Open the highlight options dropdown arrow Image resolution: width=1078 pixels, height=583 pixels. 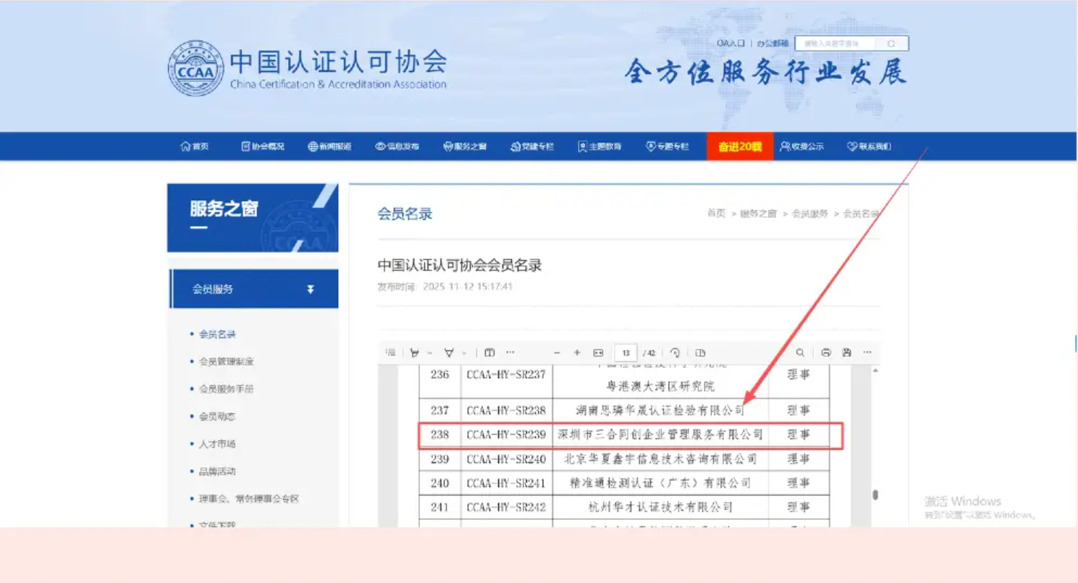tap(464, 353)
